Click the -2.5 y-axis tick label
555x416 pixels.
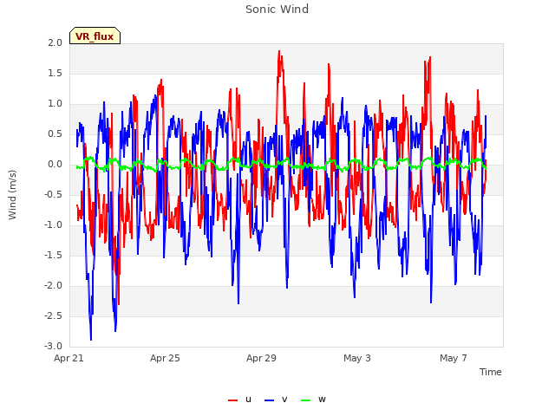[x=54, y=315]
